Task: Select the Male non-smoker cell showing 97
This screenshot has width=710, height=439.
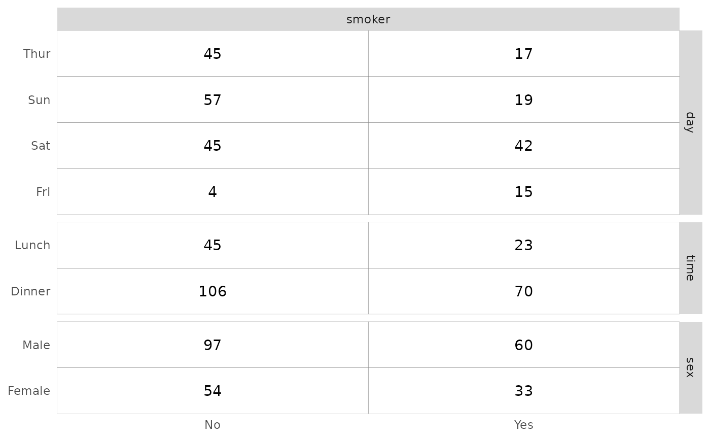Action: (x=212, y=345)
